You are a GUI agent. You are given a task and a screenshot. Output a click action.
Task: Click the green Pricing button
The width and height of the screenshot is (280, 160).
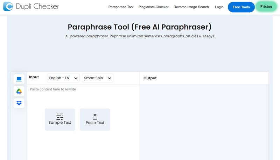(266, 7)
